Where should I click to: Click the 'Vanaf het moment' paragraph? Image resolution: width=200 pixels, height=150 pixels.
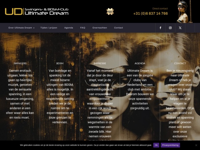click(100, 105)
